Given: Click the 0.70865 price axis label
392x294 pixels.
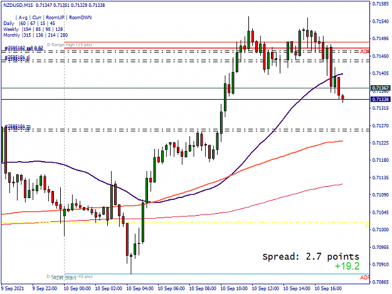Looking at the screenshot, I should [381, 281].
